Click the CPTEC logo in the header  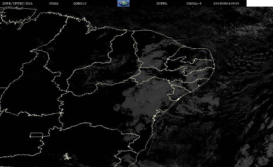click(x=123, y=3)
